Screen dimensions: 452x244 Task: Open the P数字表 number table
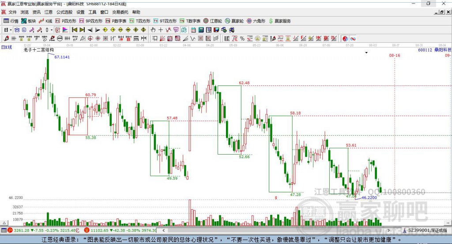point(116,21)
